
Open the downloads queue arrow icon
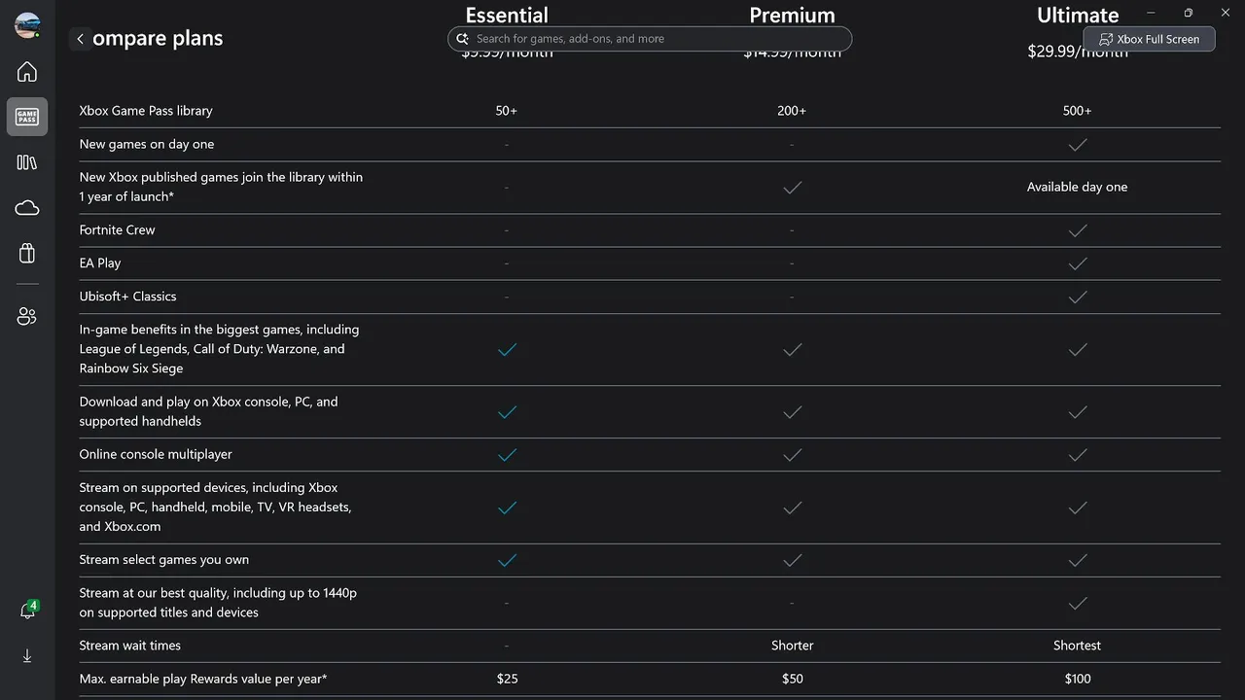27,656
